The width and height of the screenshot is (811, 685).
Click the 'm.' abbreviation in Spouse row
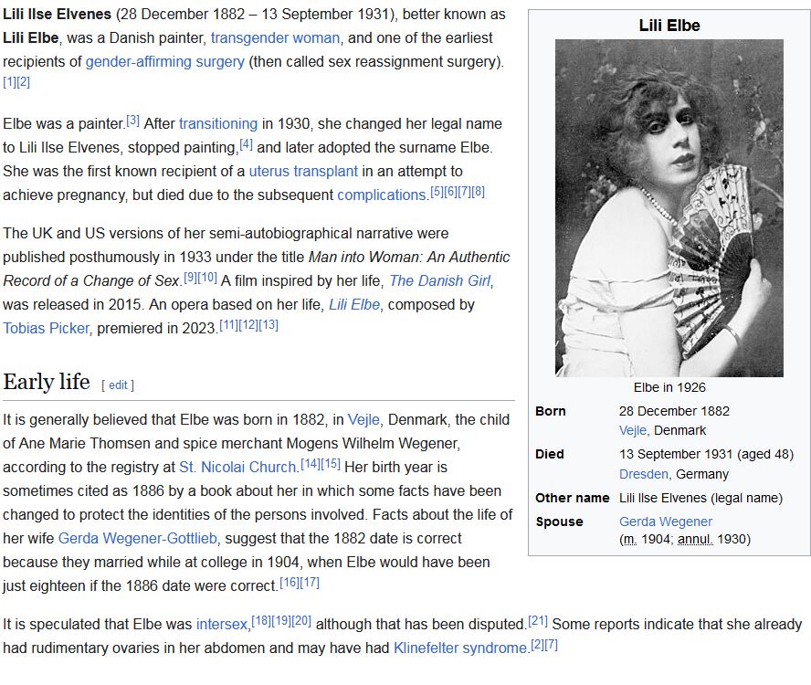(x=629, y=539)
